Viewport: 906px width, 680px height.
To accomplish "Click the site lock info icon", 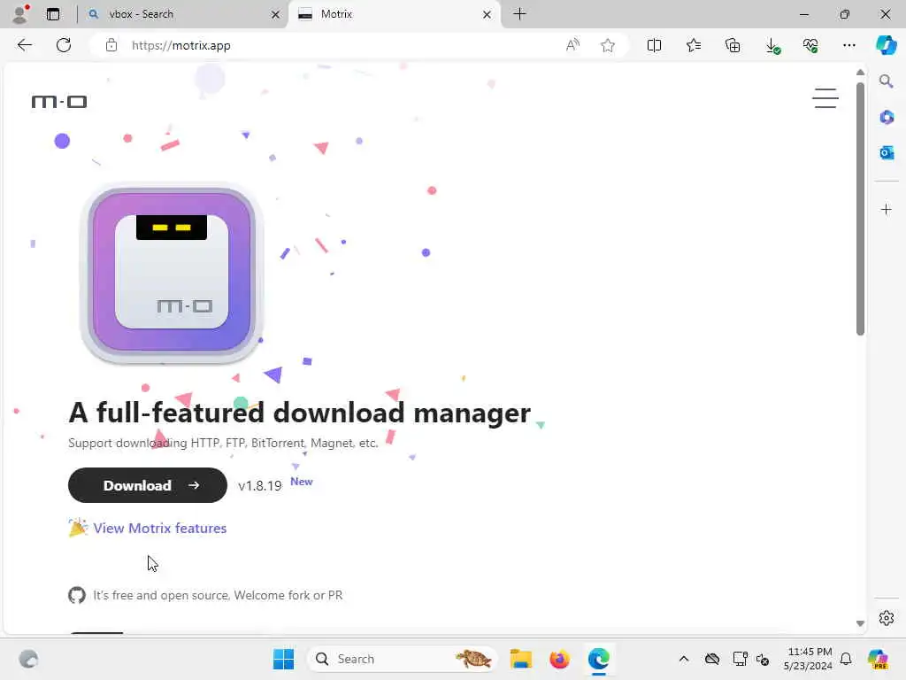I will tap(111, 45).
